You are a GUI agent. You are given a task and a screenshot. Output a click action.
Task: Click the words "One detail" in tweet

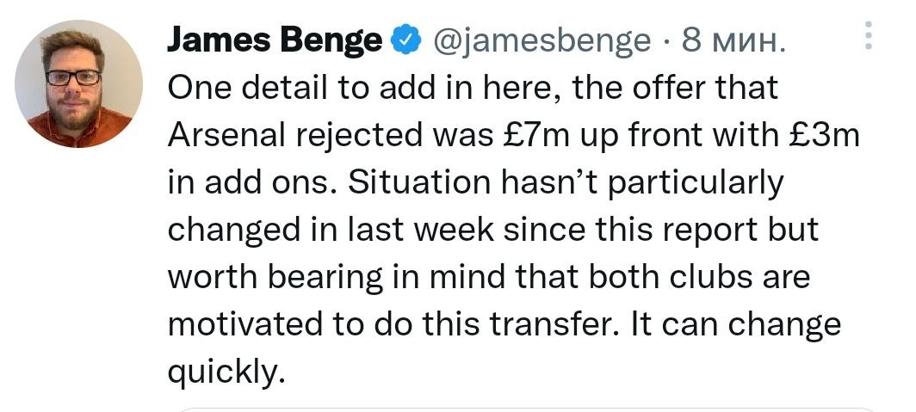(x=238, y=87)
